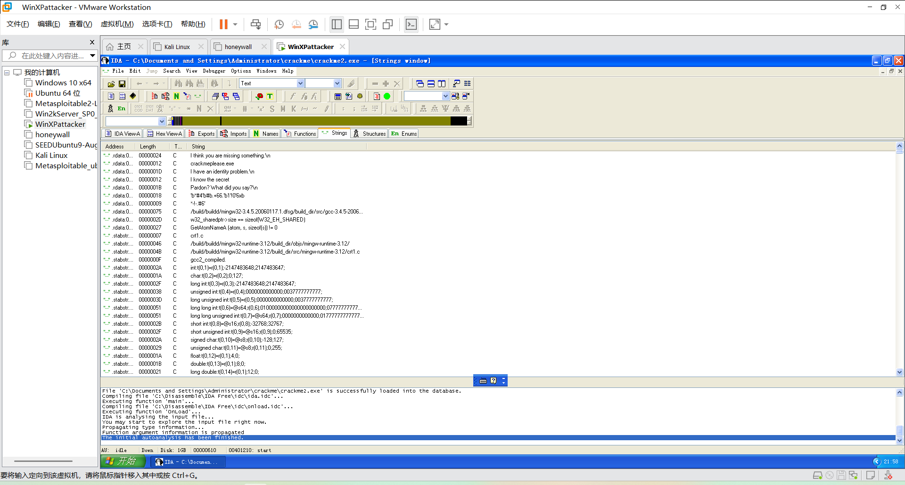Send Ctrl+Alt+Del to the virtual machine

256,24
